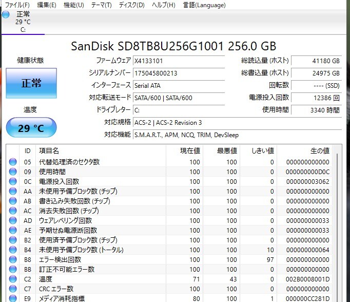Select row name 未使用予備ブロック数 (チップ)

pyautogui.click(x=78, y=191)
